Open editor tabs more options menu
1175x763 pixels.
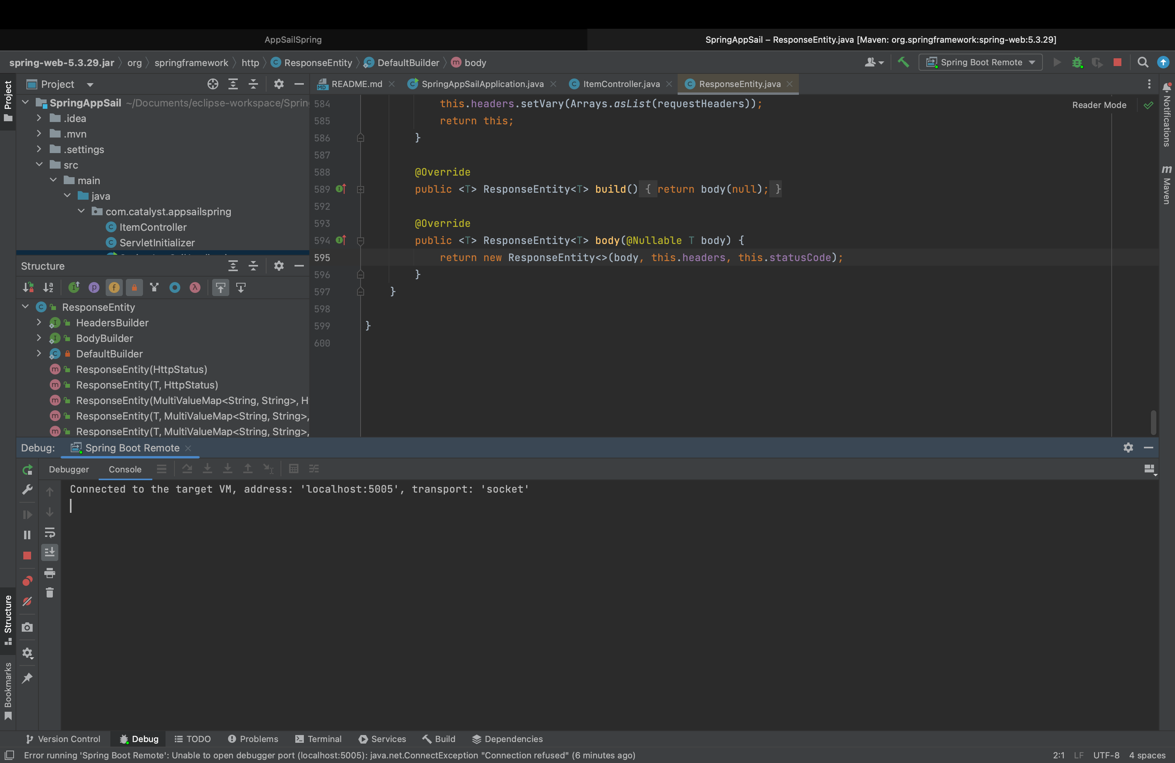1149,84
